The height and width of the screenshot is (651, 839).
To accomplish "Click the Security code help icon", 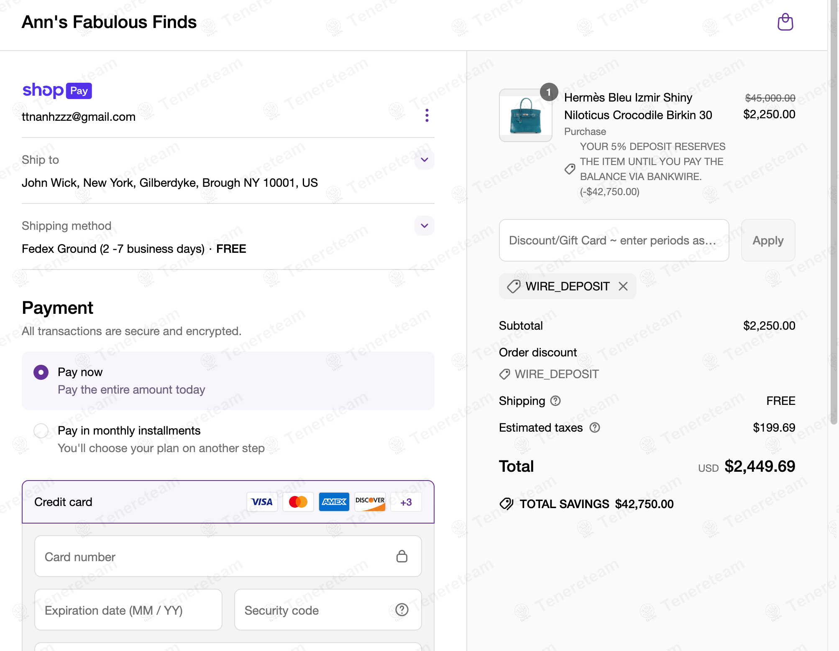I will click(402, 610).
